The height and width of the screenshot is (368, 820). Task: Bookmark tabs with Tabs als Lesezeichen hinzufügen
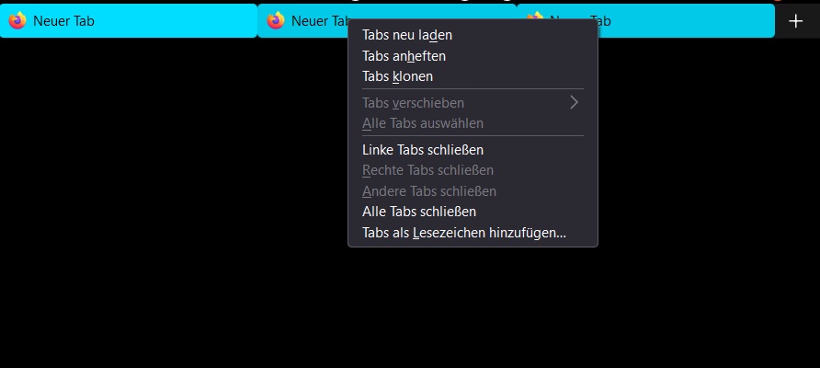pos(464,233)
